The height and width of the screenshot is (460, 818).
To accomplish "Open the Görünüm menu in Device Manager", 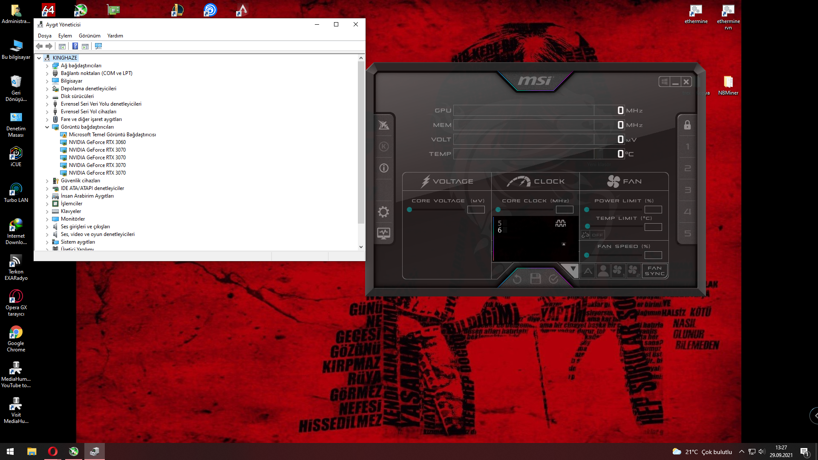I will click(x=89, y=36).
